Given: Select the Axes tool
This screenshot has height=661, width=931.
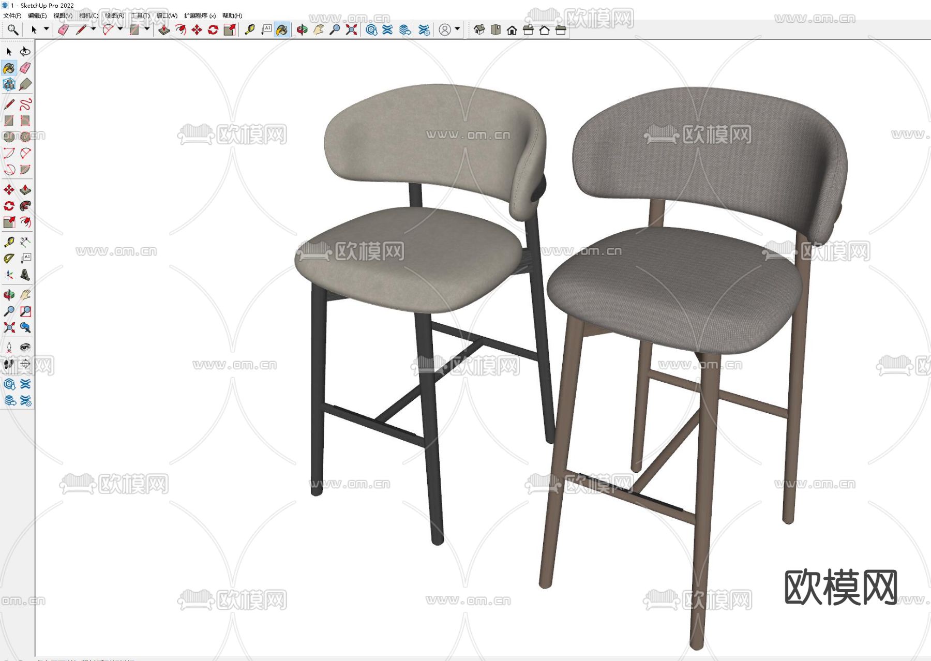Looking at the screenshot, I should click(x=9, y=275).
